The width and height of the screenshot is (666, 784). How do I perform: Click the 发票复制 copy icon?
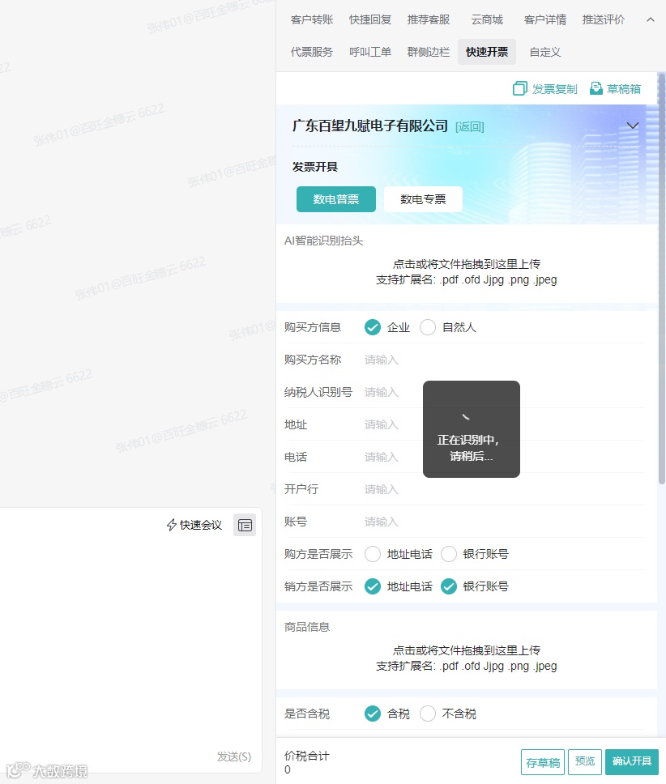pyautogui.click(x=519, y=88)
